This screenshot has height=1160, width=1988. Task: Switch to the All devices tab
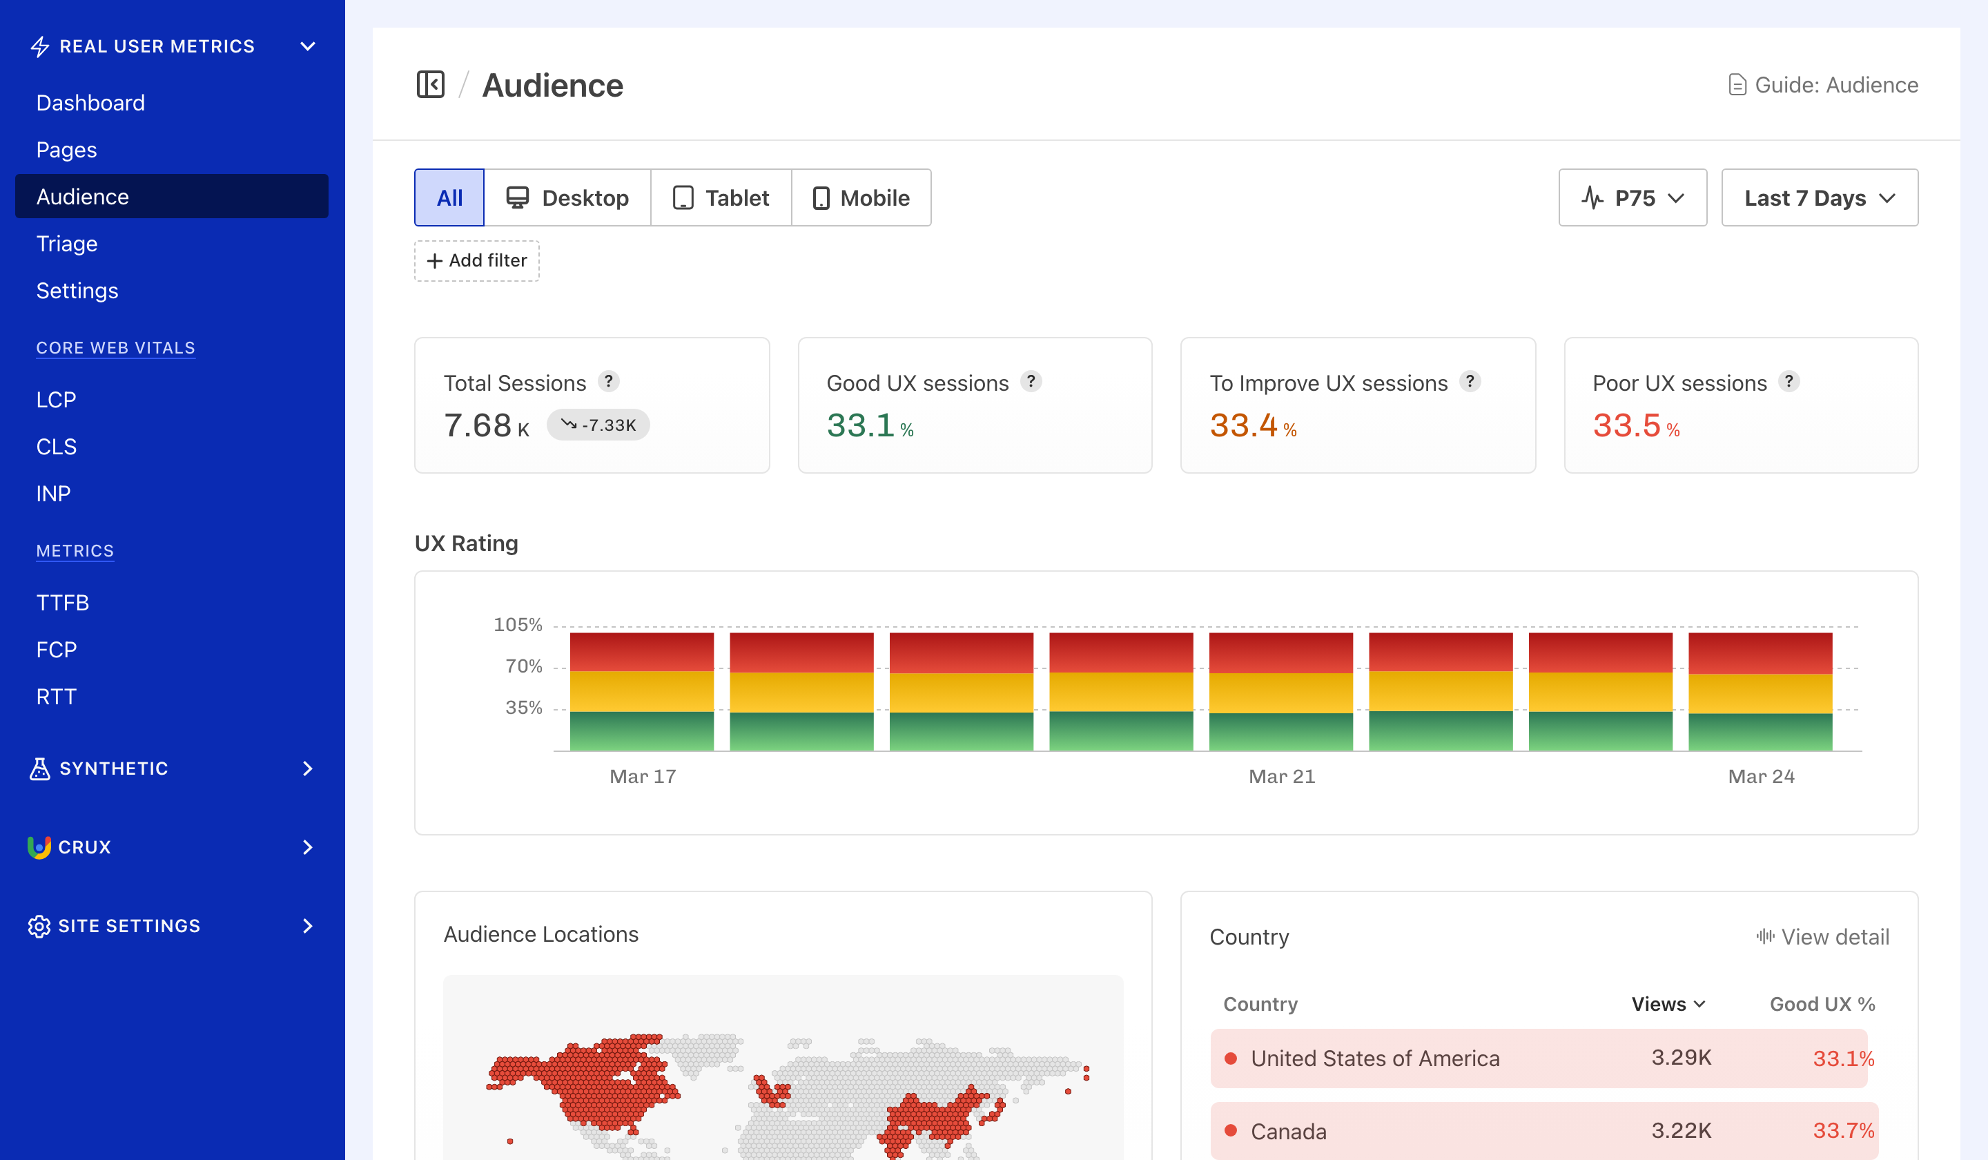(448, 197)
